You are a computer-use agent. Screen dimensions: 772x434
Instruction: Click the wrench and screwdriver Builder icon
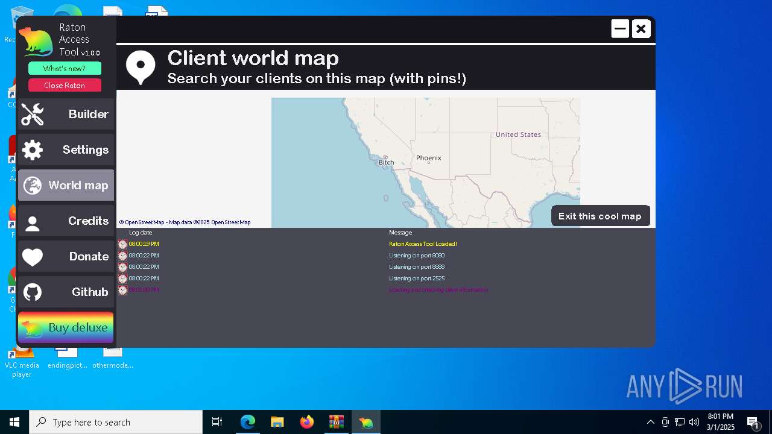pos(33,114)
